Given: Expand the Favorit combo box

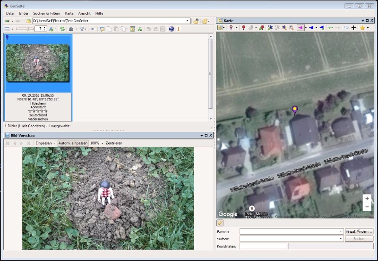Looking at the screenshot, I should point(341,232).
